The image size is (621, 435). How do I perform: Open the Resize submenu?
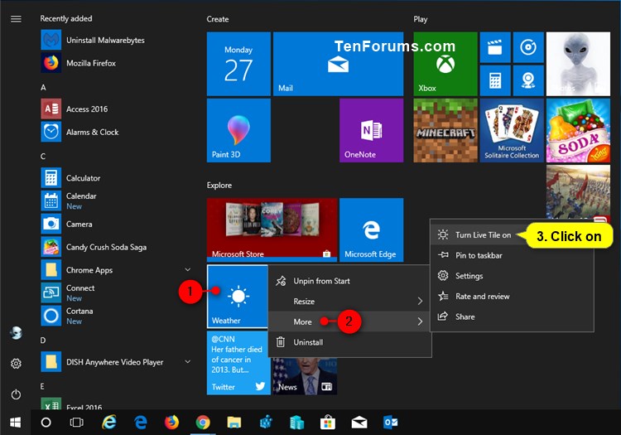(349, 301)
